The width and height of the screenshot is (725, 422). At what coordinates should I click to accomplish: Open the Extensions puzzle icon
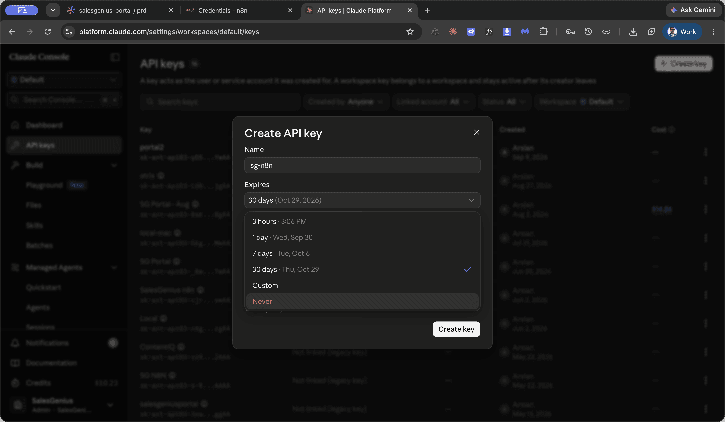(x=543, y=31)
